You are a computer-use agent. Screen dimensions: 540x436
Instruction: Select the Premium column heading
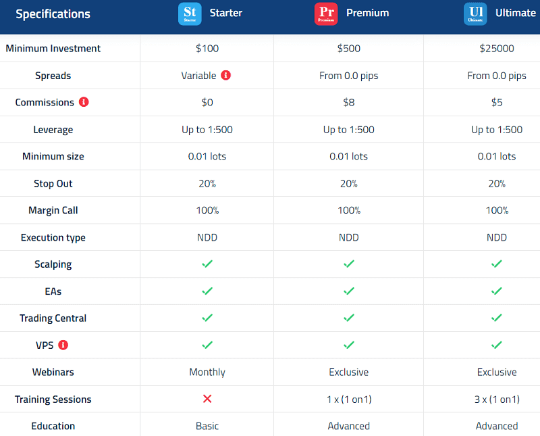[367, 13]
